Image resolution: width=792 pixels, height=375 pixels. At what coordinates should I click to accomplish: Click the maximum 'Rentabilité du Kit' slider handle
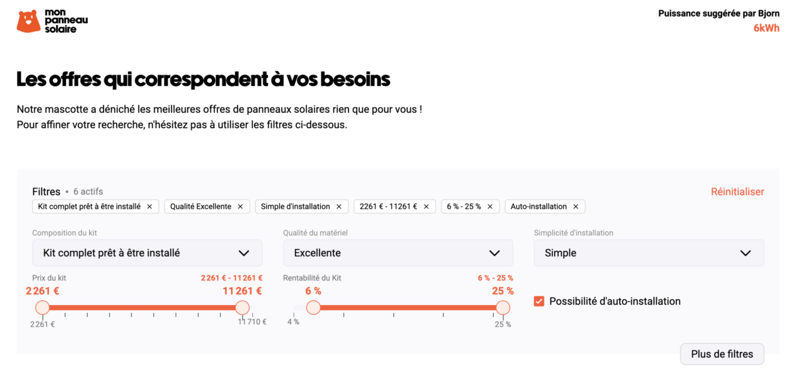pos(503,308)
